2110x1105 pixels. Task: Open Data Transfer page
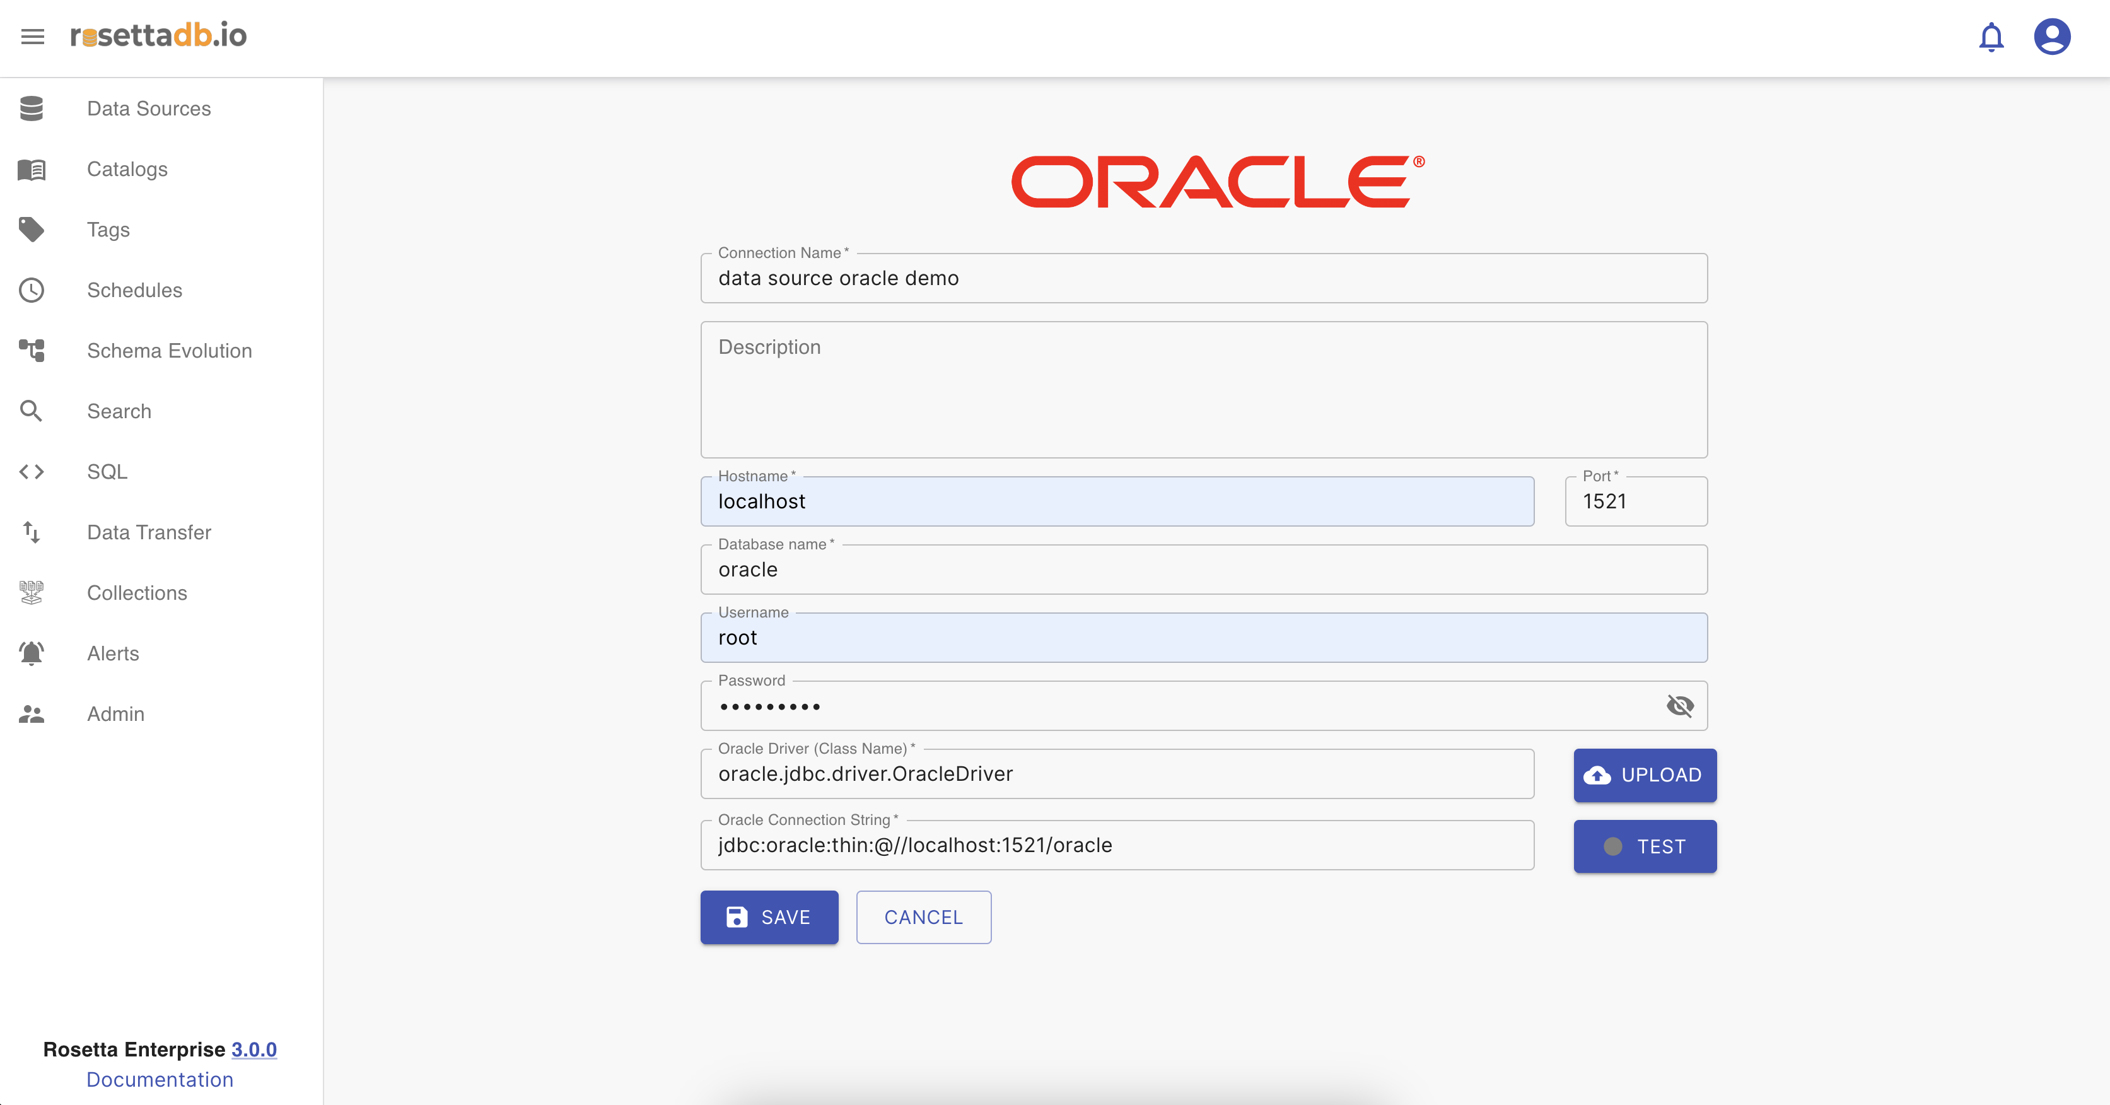149,532
